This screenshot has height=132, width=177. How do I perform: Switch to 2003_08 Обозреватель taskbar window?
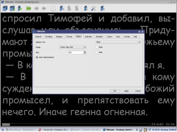[x=20, y=130]
